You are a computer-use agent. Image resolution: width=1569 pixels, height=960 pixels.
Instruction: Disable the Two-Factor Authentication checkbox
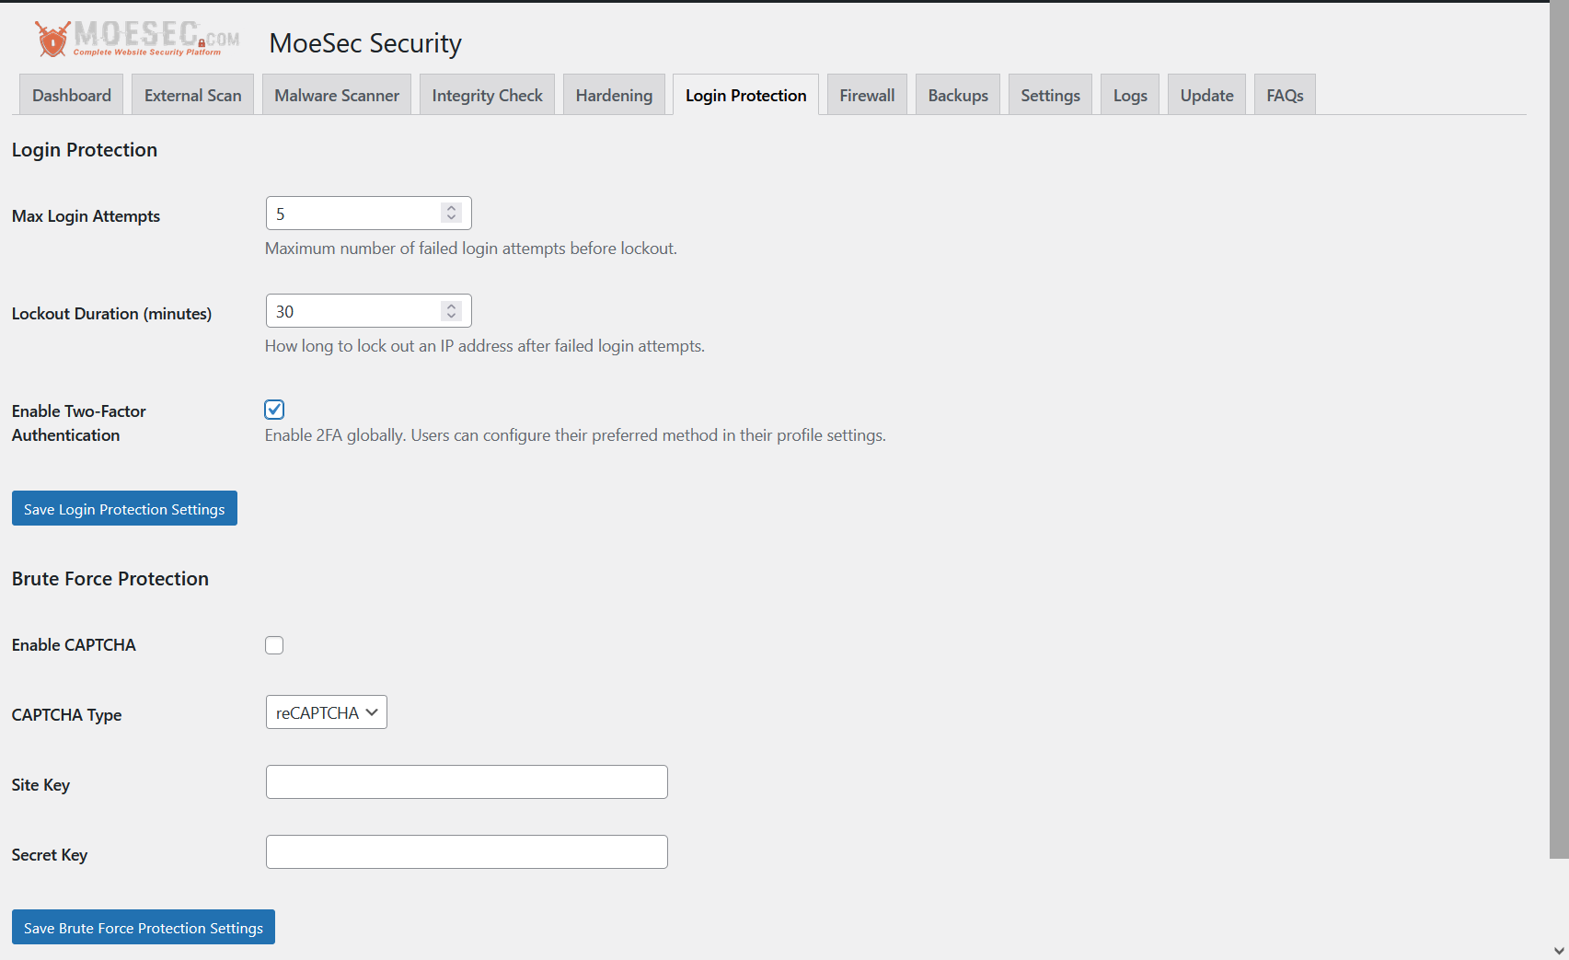pyautogui.click(x=274, y=410)
